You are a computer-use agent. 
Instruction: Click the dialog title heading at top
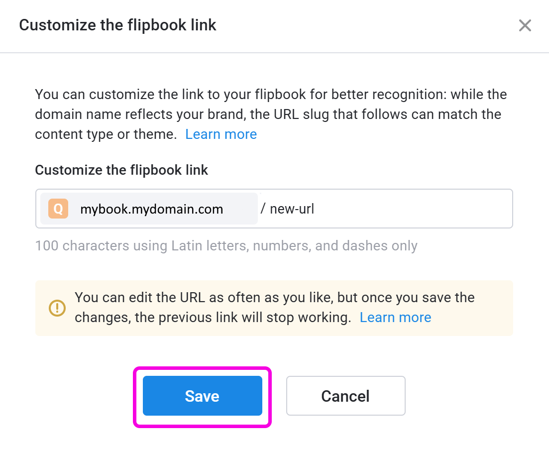point(117,25)
